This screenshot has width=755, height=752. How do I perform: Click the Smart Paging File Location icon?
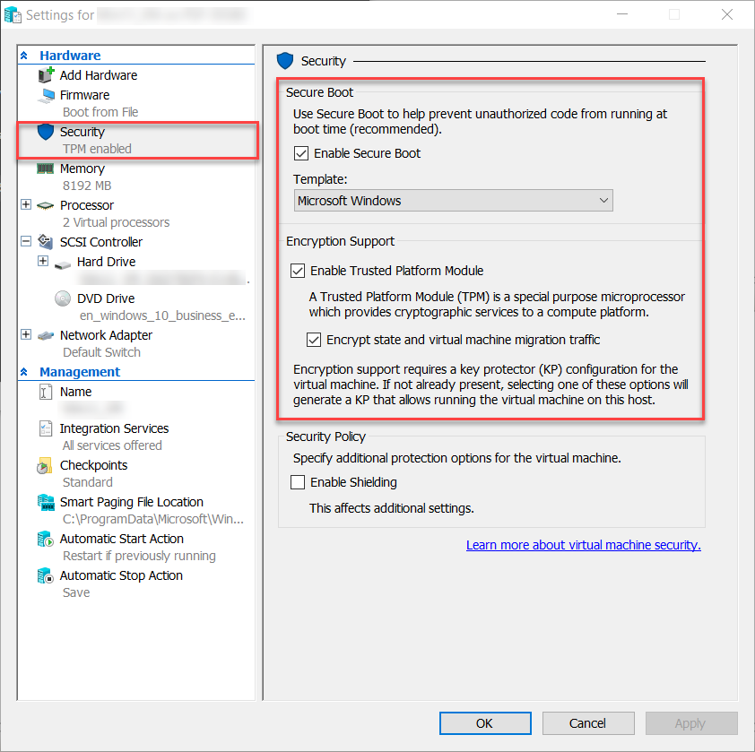46,503
